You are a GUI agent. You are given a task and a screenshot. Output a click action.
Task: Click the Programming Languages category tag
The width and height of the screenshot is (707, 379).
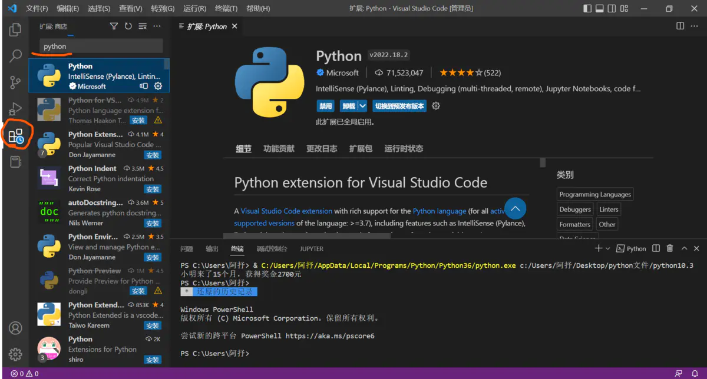point(595,194)
